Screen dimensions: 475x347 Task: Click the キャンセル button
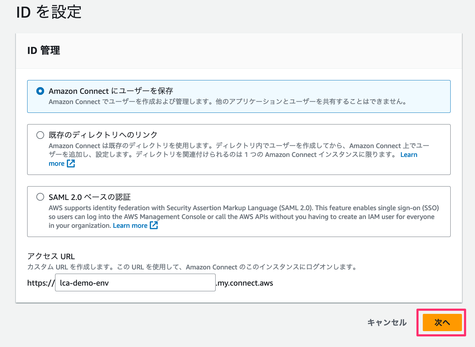(x=387, y=322)
